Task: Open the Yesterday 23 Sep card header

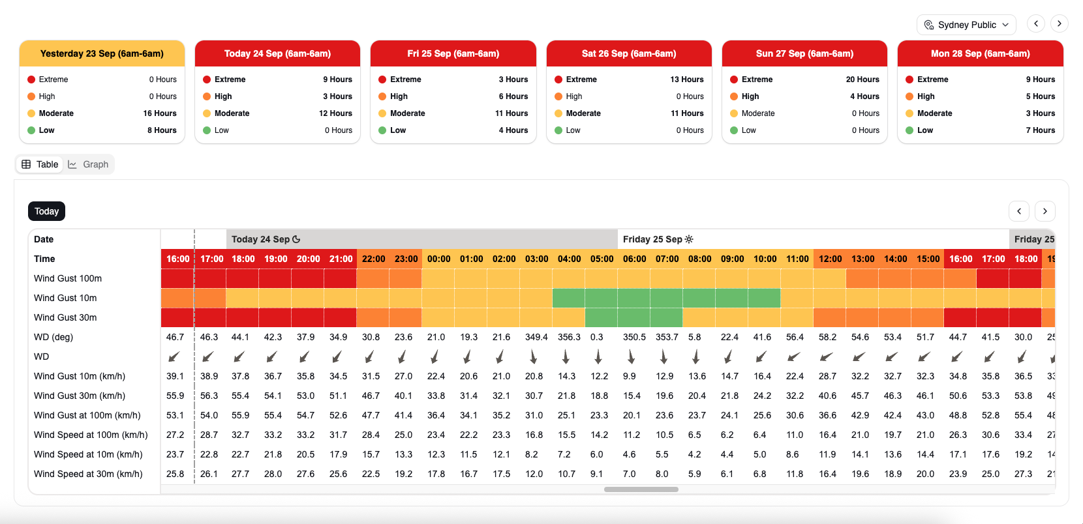Action: coord(102,53)
